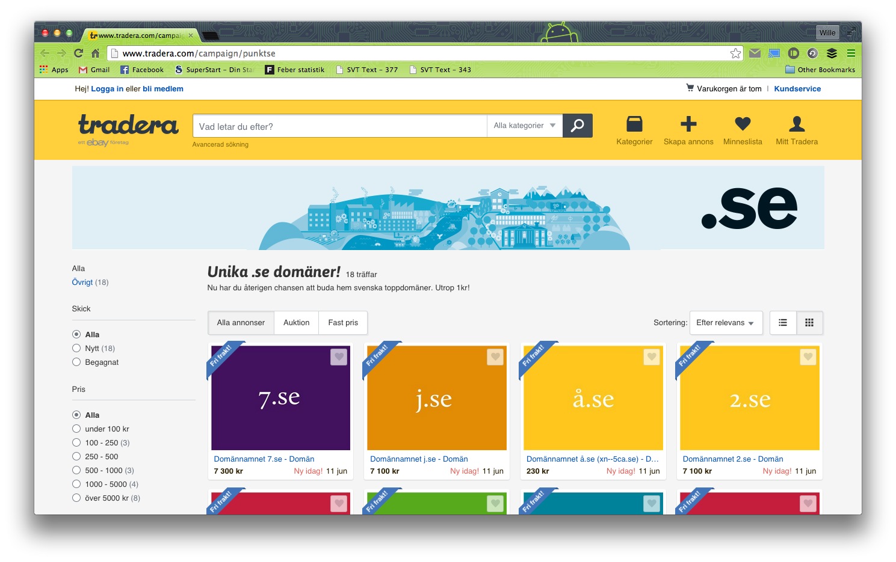Open Gmail bookmark
The width and height of the screenshot is (896, 562).
point(94,70)
